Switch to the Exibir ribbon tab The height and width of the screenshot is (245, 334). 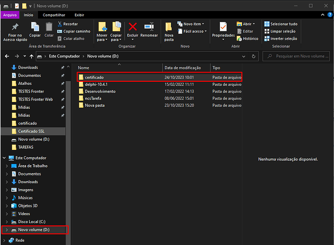point(79,15)
